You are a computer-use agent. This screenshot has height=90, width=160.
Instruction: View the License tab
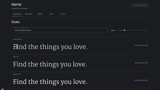[x=63, y=14]
